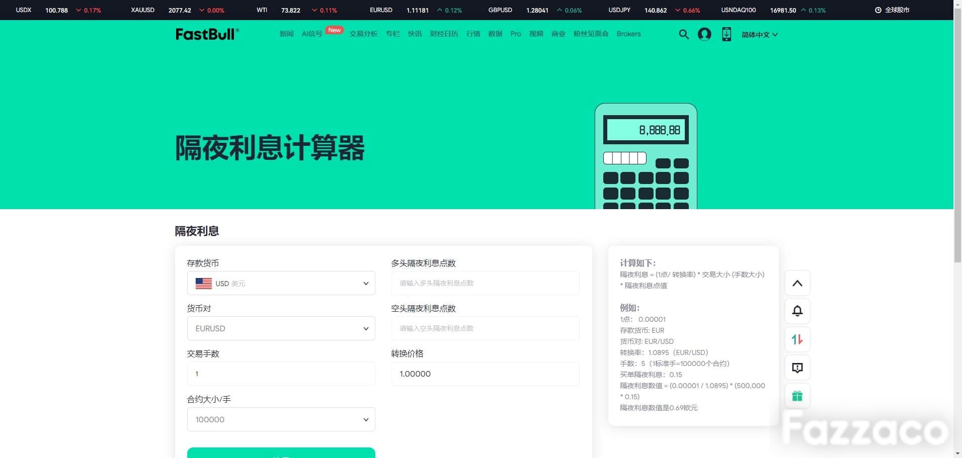The image size is (962, 458).
Task: Expand the 合约大小/手 100000 dropdown
Action: [x=281, y=419]
